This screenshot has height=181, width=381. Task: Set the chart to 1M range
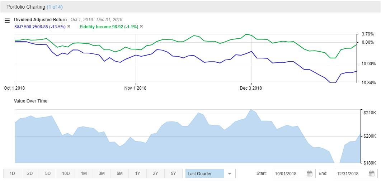point(84,173)
